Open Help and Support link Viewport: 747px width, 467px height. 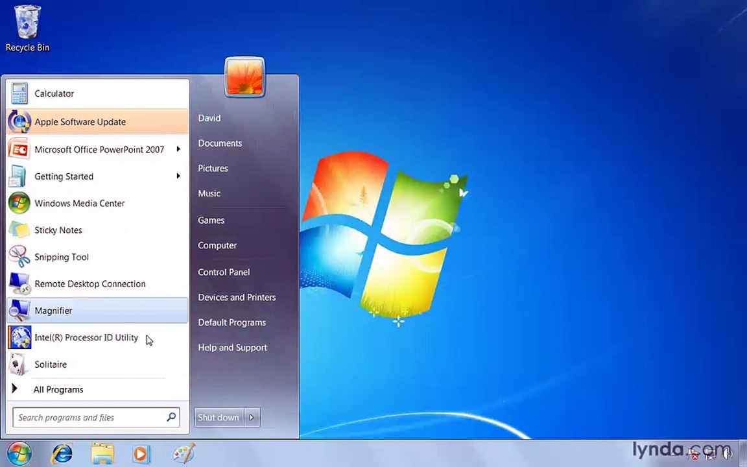[233, 348]
